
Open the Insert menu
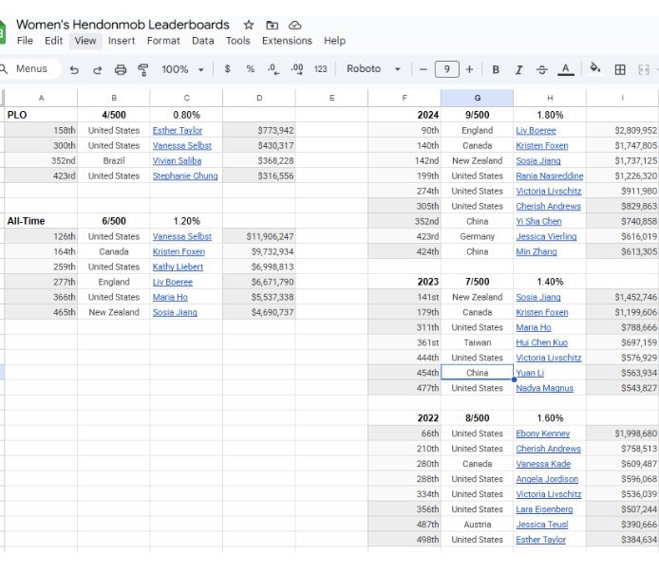tap(122, 41)
